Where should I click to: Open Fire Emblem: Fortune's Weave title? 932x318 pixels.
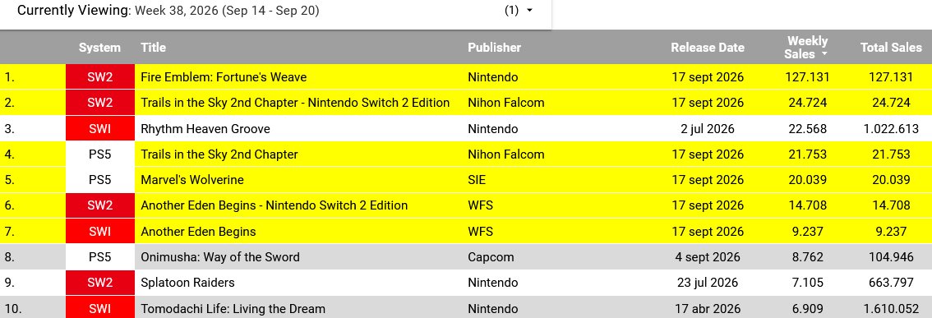point(224,77)
